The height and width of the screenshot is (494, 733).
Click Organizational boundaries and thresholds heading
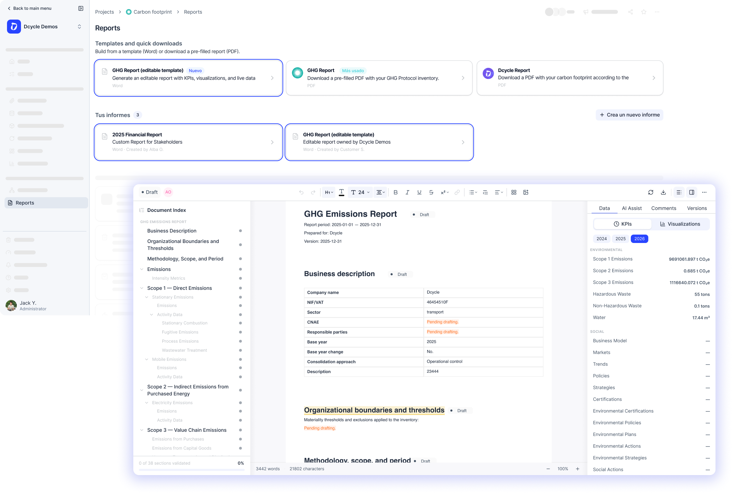click(x=374, y=410)
